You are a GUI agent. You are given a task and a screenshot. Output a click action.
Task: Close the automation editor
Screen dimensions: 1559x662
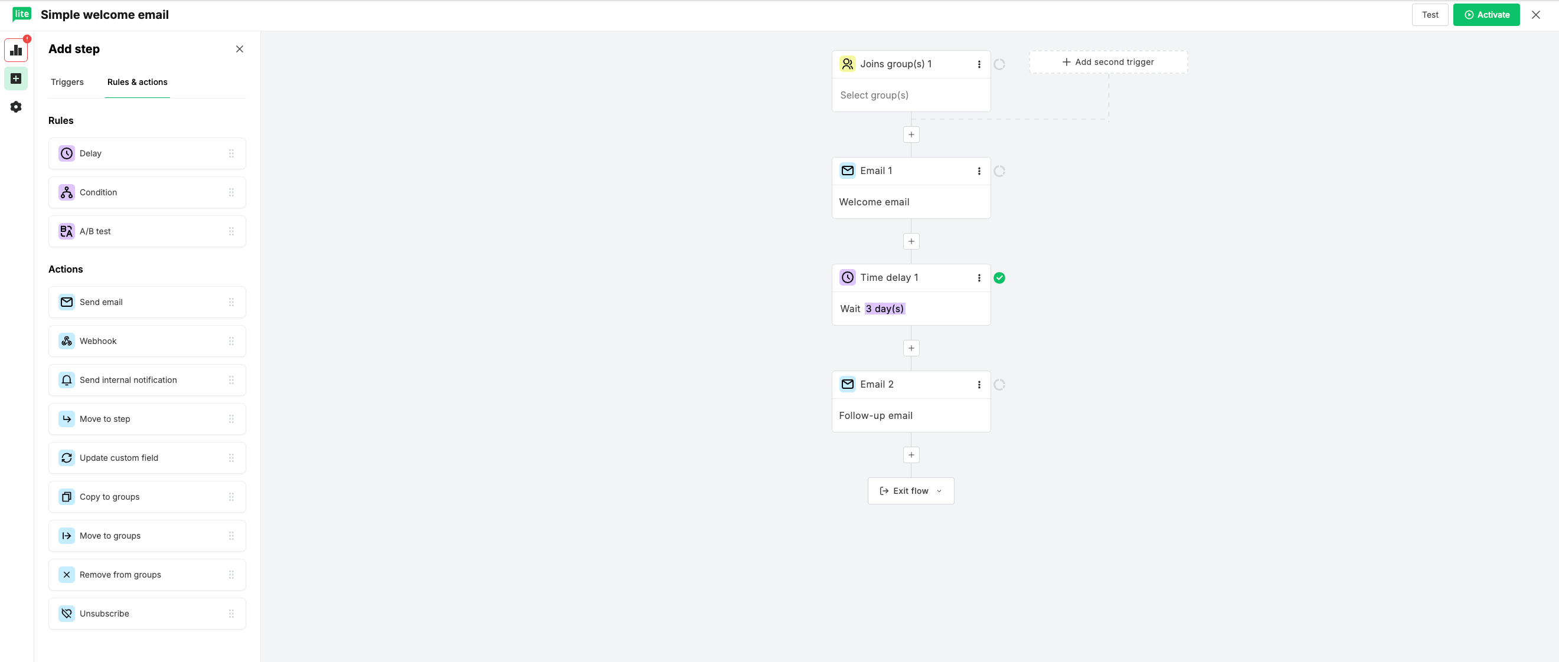[1535, 15]
